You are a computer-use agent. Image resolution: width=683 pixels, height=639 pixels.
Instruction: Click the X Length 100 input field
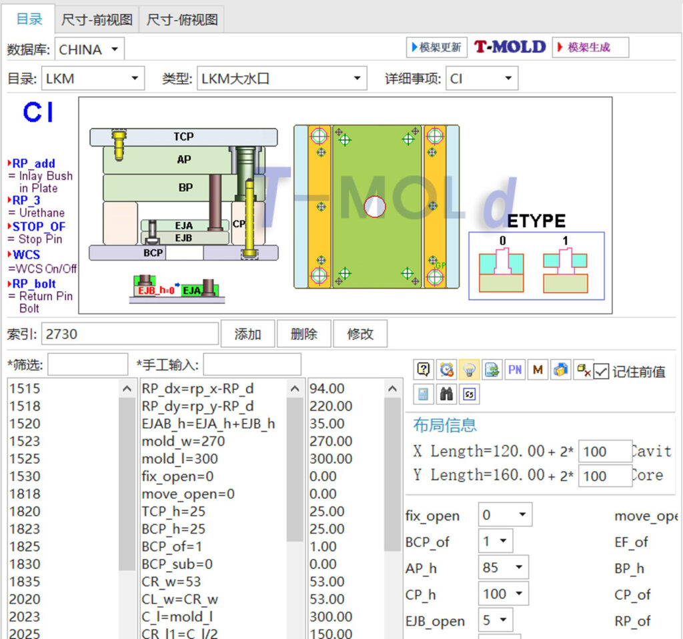605,451
